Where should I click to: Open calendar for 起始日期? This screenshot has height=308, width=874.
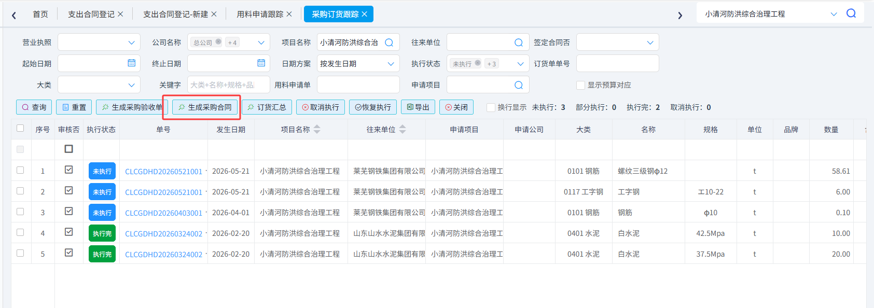(132, 63)
